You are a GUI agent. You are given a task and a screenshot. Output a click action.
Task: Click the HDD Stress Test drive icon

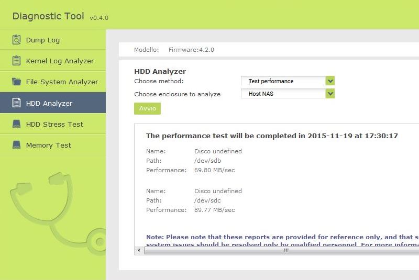coord(16,124)
